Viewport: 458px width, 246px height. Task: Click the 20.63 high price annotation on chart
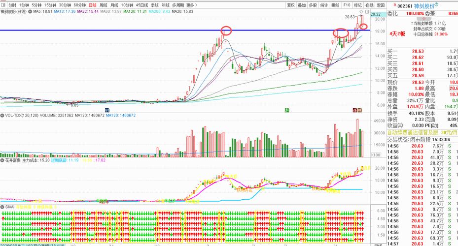350,17
